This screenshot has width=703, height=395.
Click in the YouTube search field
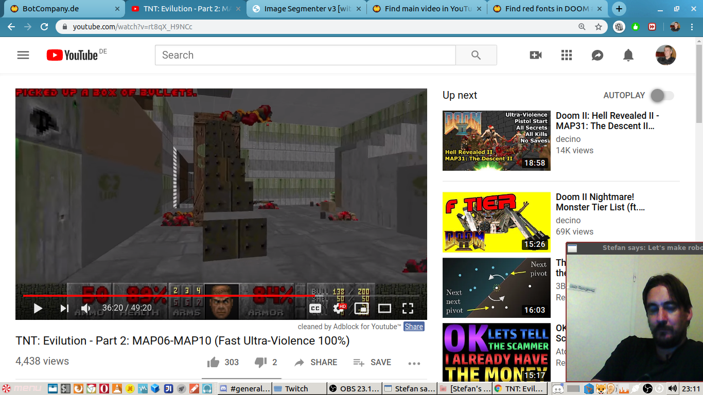[305, 55]
